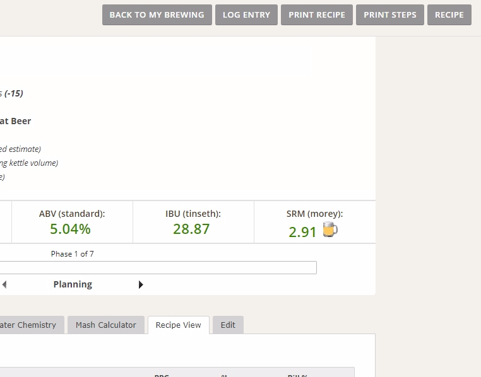Click the 2.91 SRM value
Viewport: 481px width, 377px height.
click(302, 231)
